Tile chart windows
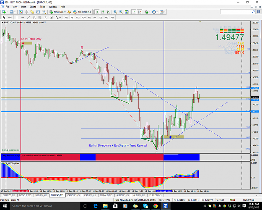Screen dimensions: 262x210 coord(127,12)
